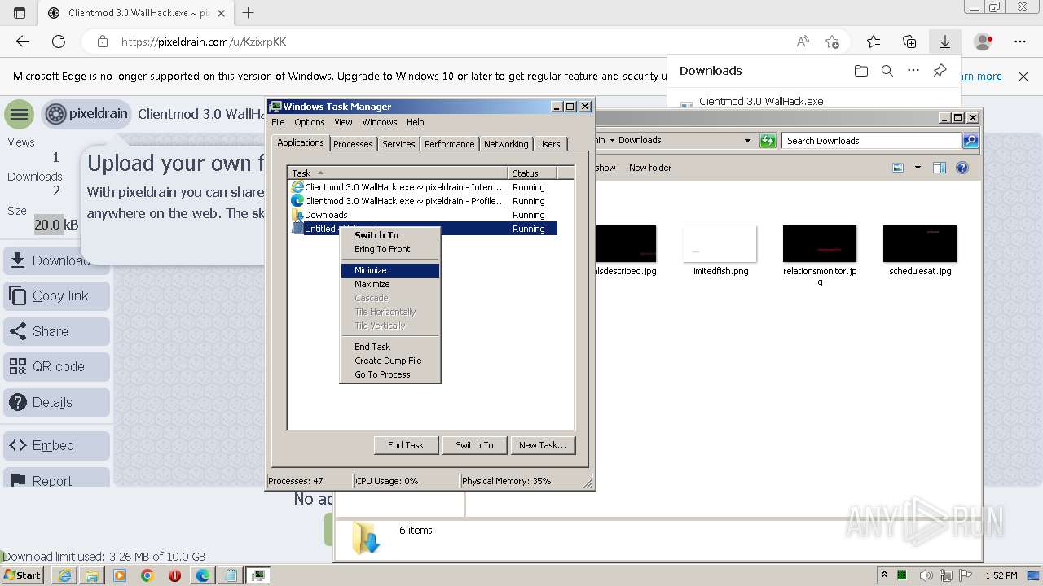Open Explorer address bar history dropdown
The image size is (1043, 586).
(x=747, y=141)
